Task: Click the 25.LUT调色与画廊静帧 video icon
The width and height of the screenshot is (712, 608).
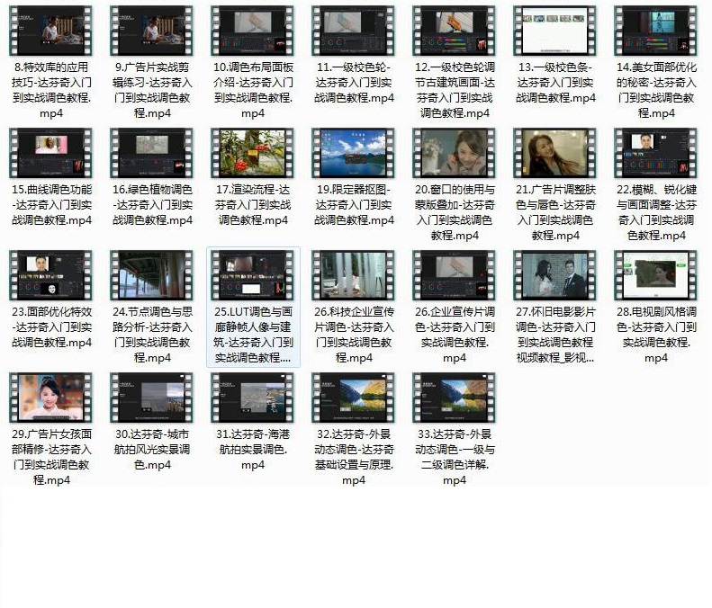Action: [x=252, y=275]
